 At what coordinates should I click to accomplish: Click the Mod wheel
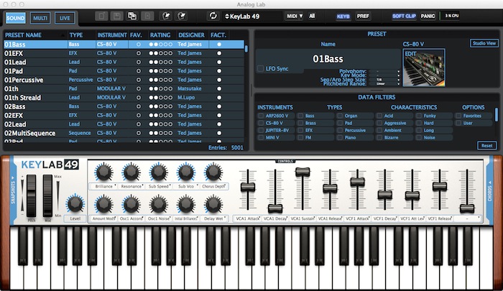click(47, 196)
